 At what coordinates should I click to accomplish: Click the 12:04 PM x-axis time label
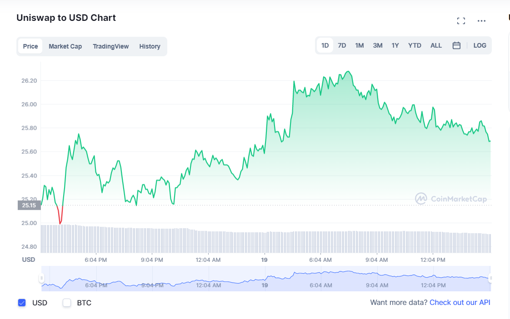coord(433,260)
